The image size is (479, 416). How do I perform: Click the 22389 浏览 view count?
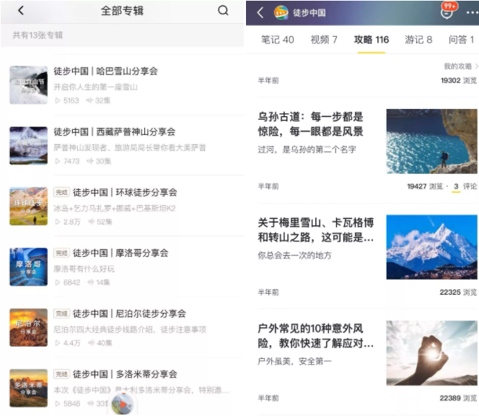click(458, 398)
